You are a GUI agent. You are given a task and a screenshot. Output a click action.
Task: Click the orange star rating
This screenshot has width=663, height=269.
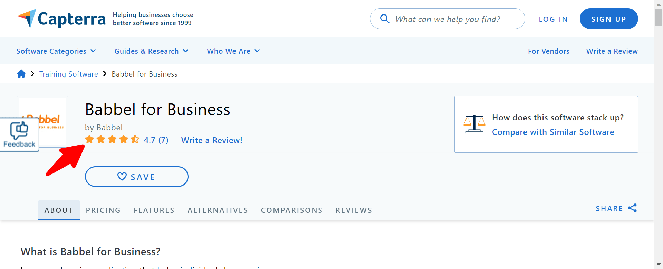112,140
